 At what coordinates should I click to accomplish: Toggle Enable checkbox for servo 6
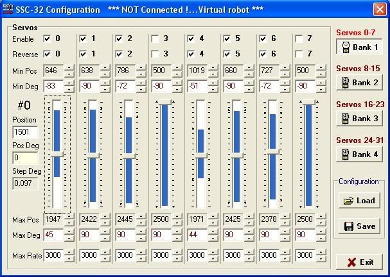pos(263,38)
